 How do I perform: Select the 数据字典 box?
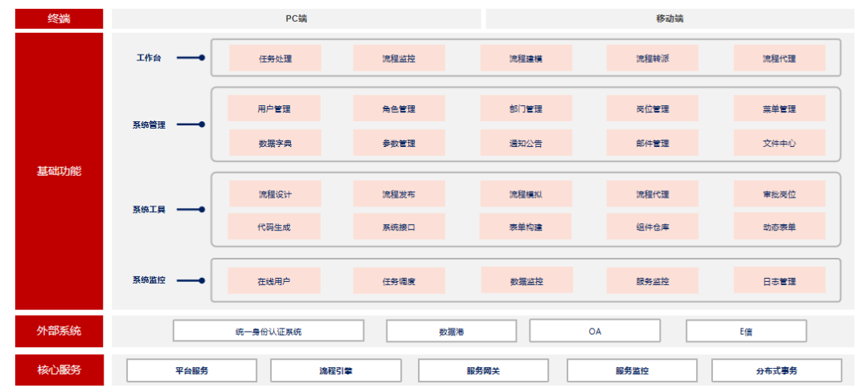click(x=275, y=143)
